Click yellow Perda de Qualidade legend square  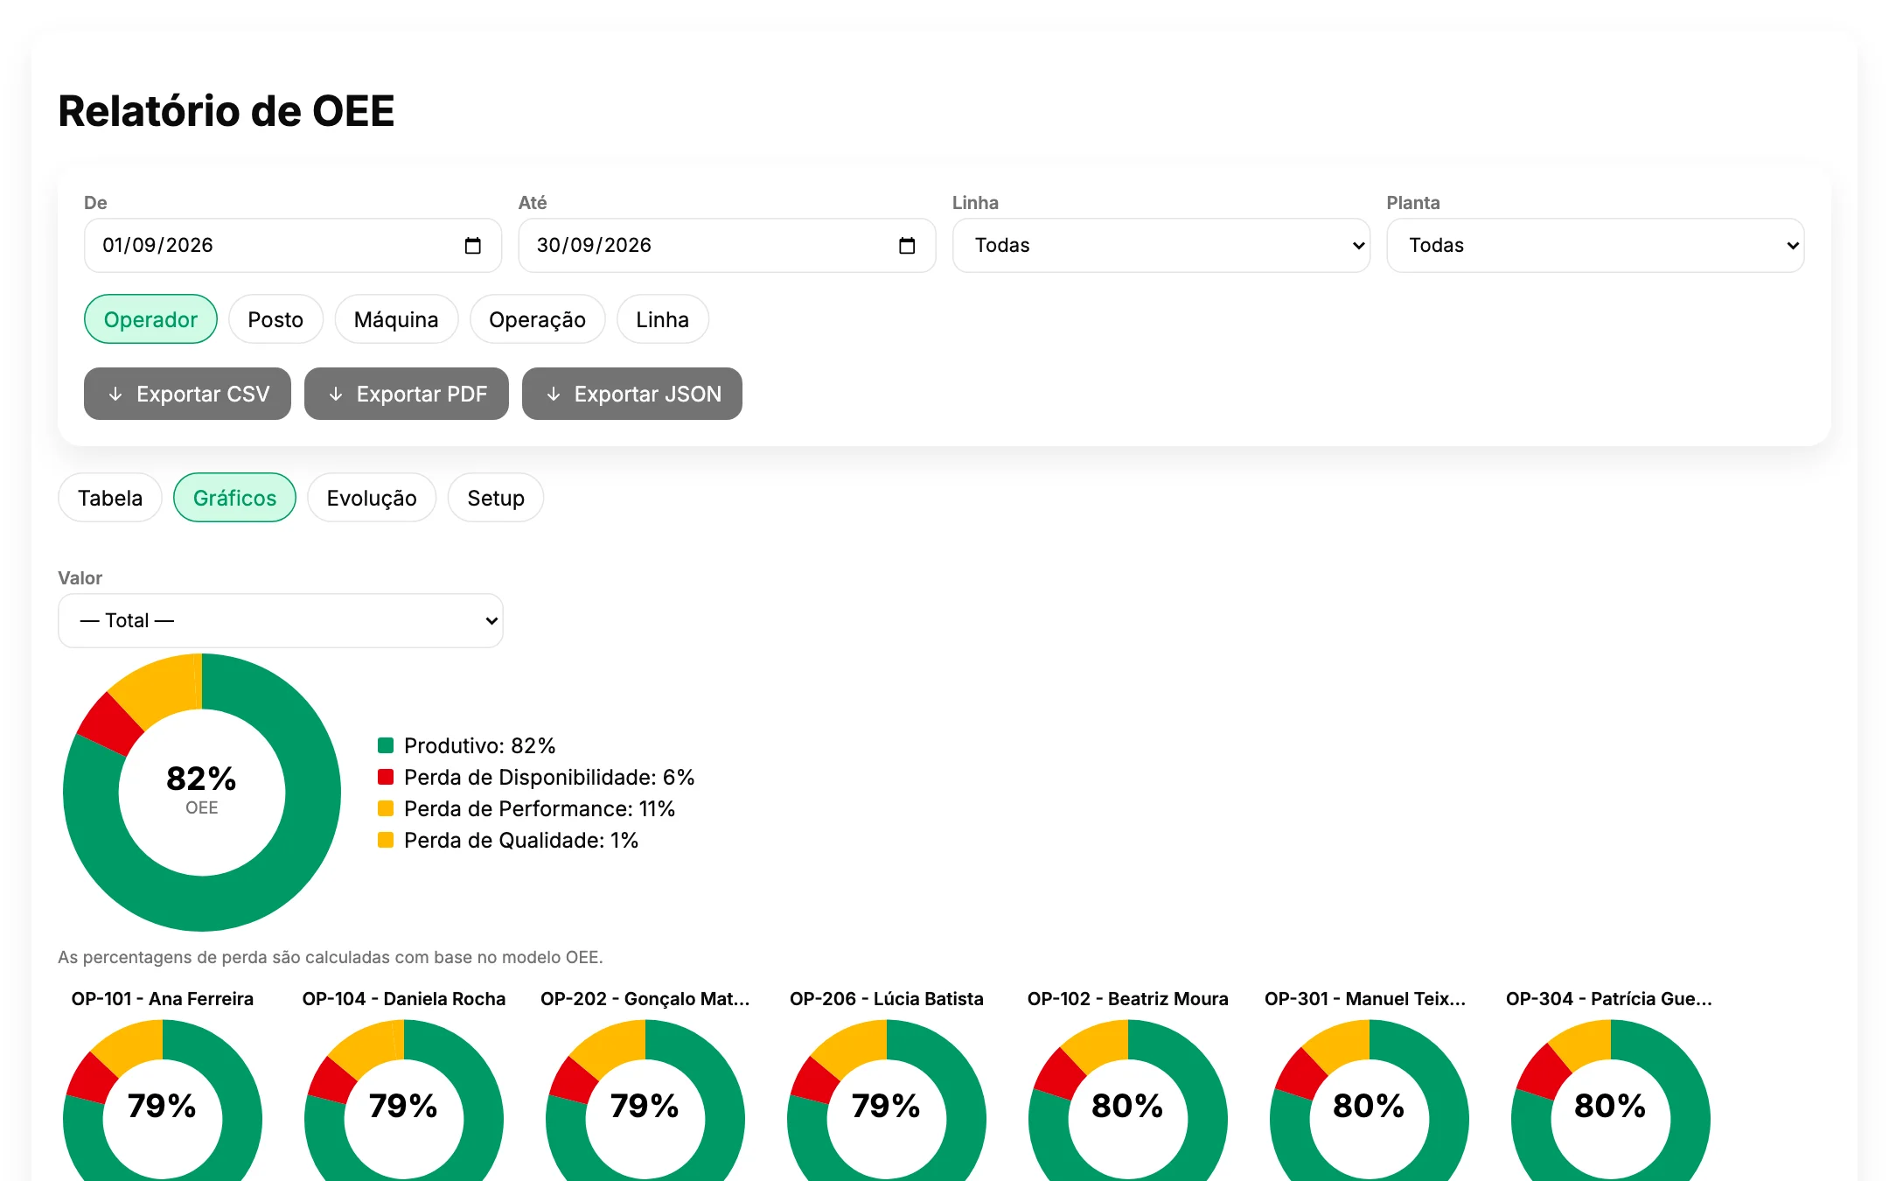point(386,840)
